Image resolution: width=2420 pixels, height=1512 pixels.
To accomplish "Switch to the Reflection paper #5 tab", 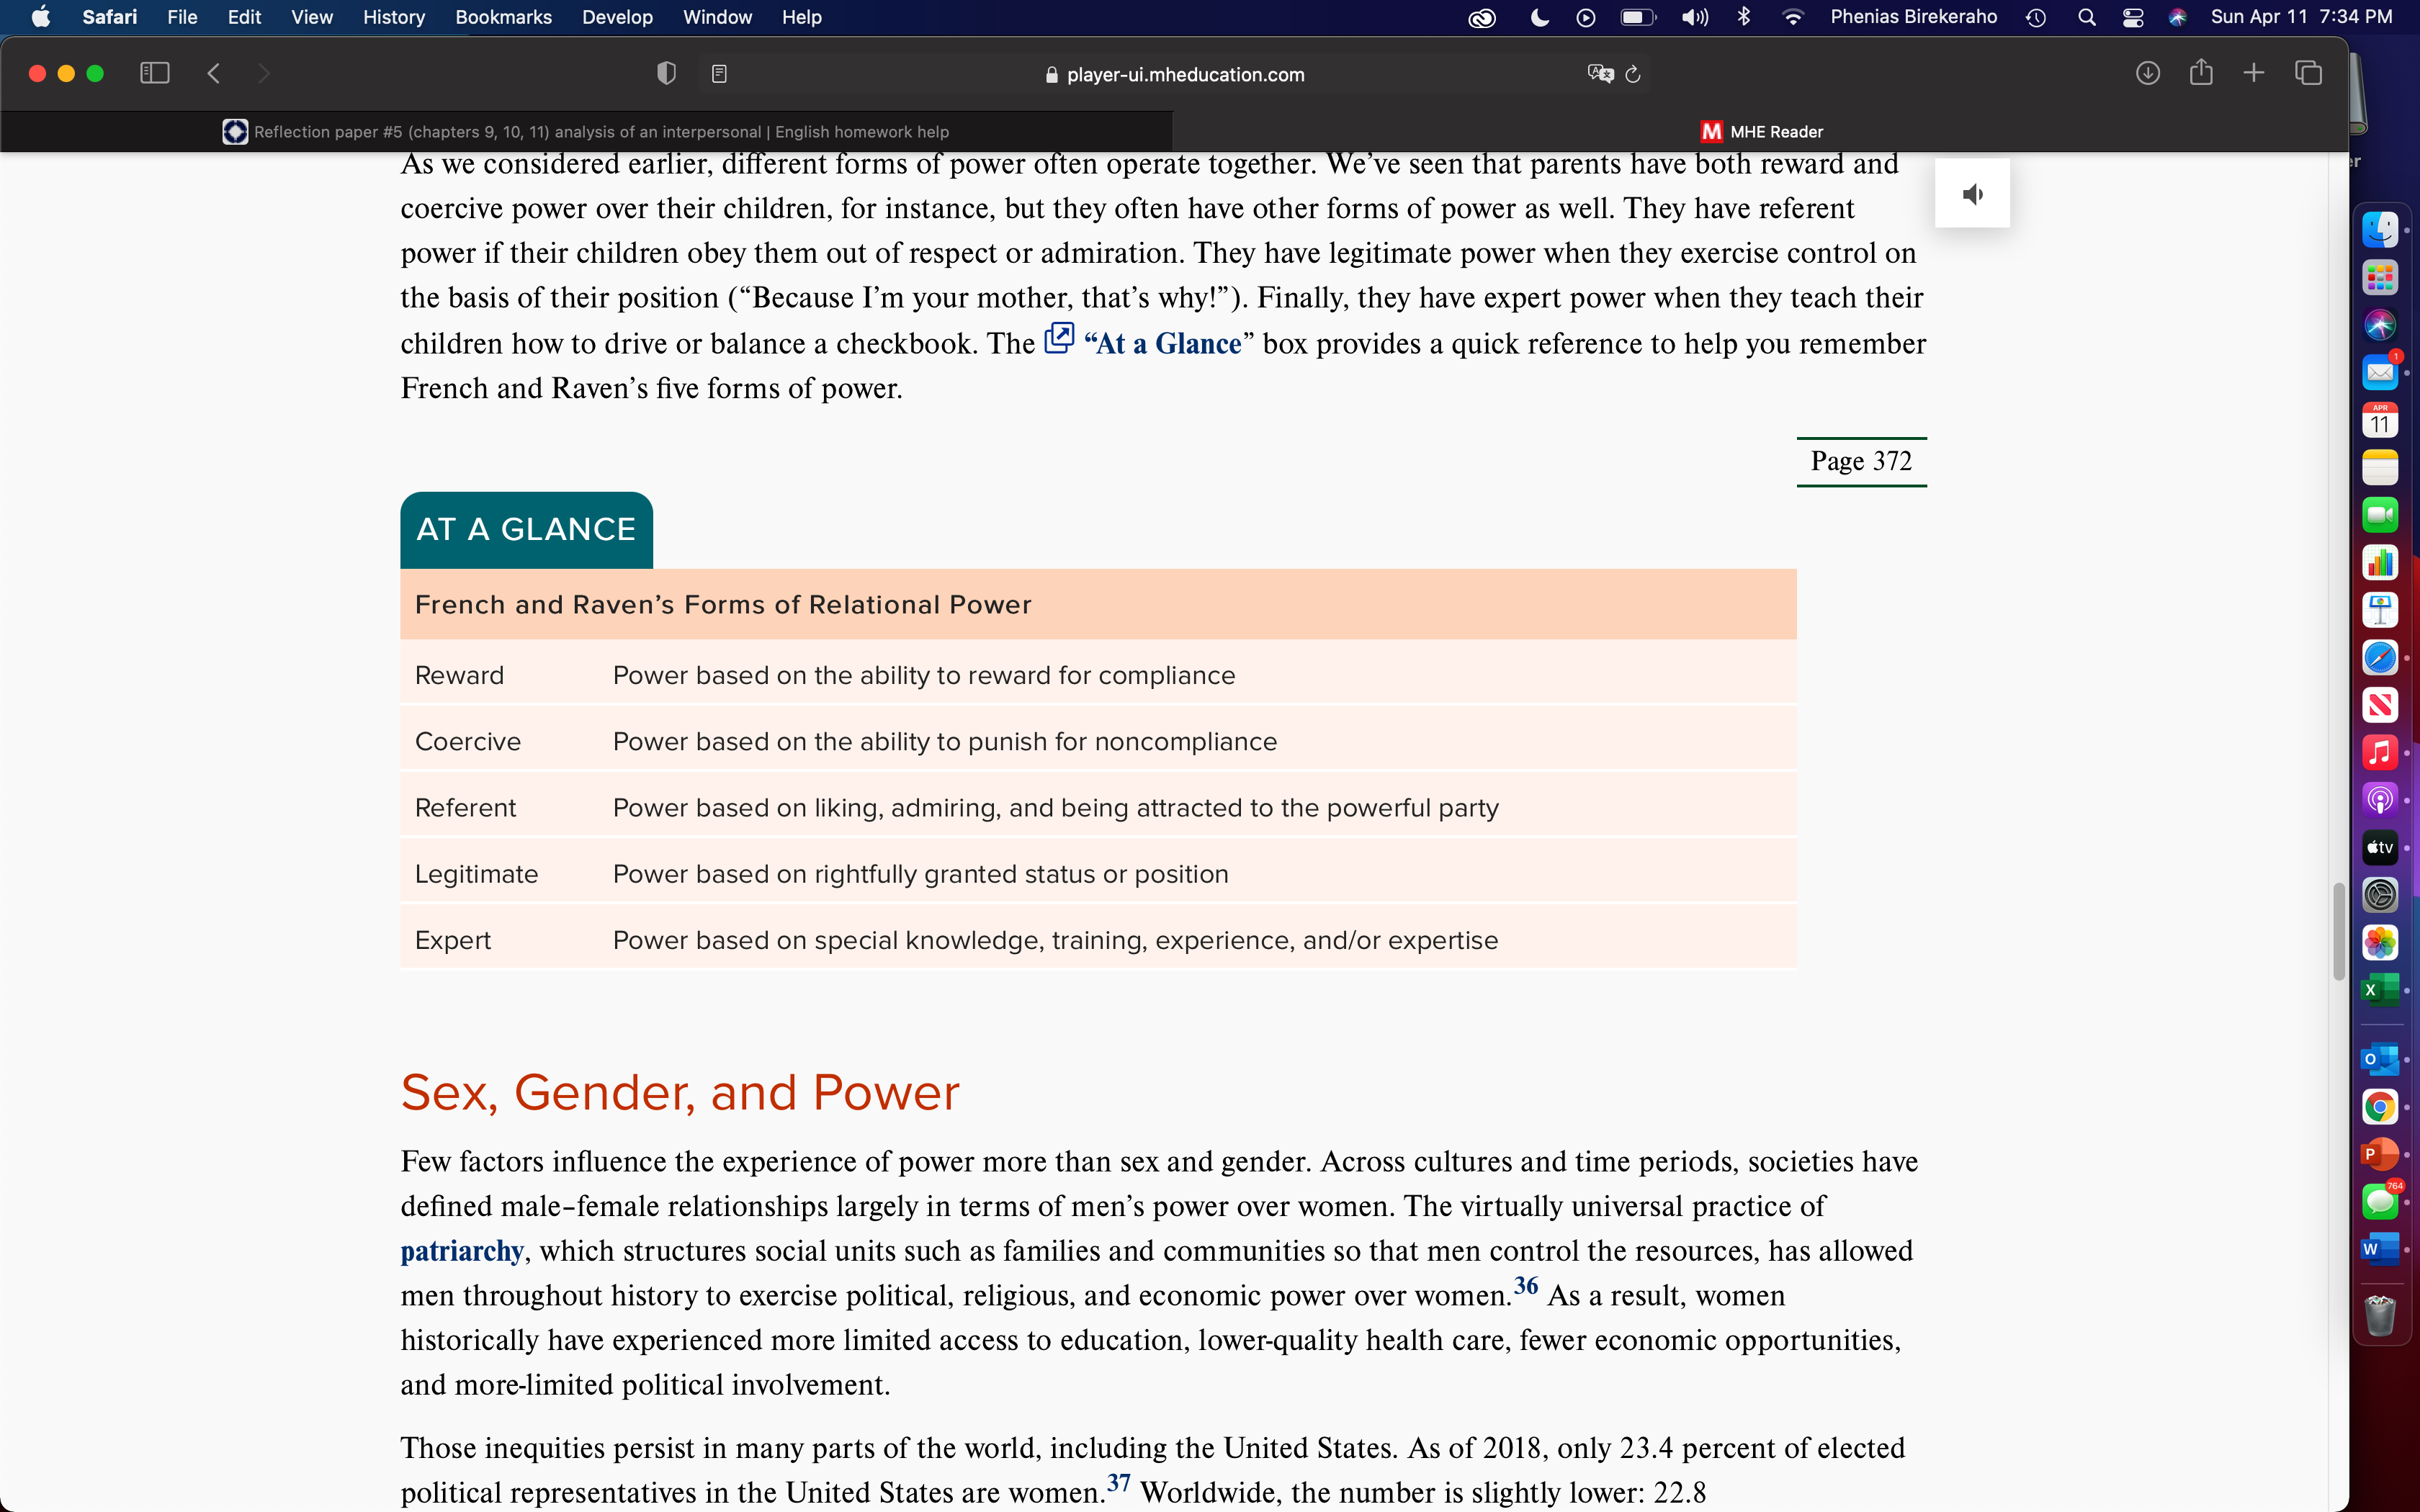I will point(586,132).
